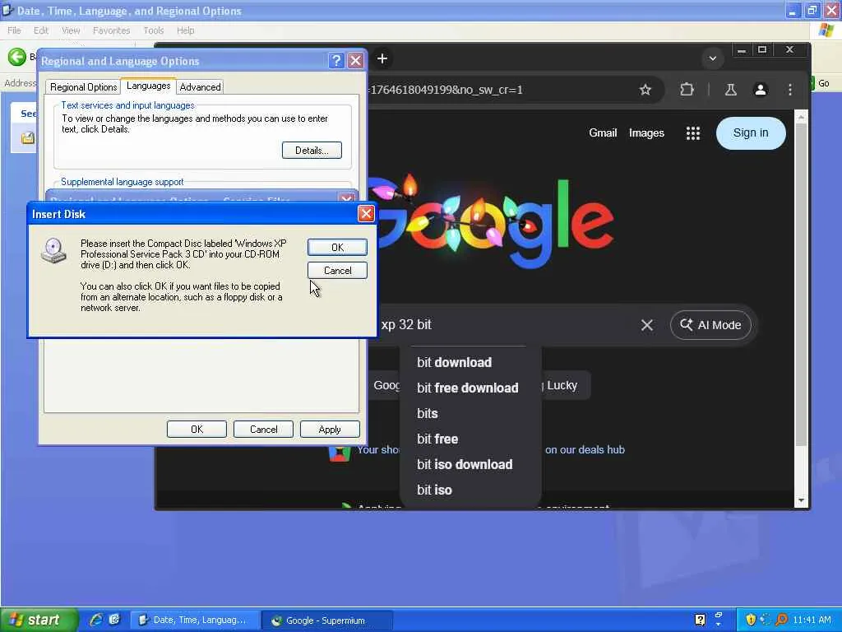Image resolution: width=842 pixels, height=632 pixels.
Task: Click the browser scrollbar up arrow
Action: tap(801, 116)
